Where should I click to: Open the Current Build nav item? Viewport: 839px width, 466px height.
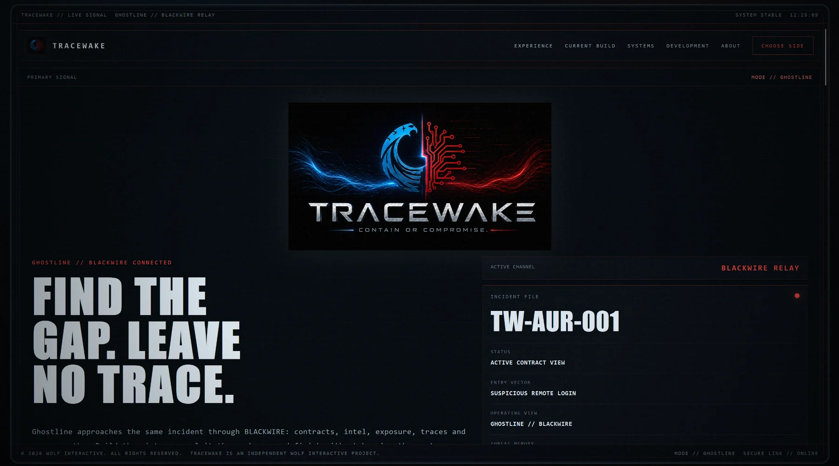pyautogui.click(x=590, y=46)
